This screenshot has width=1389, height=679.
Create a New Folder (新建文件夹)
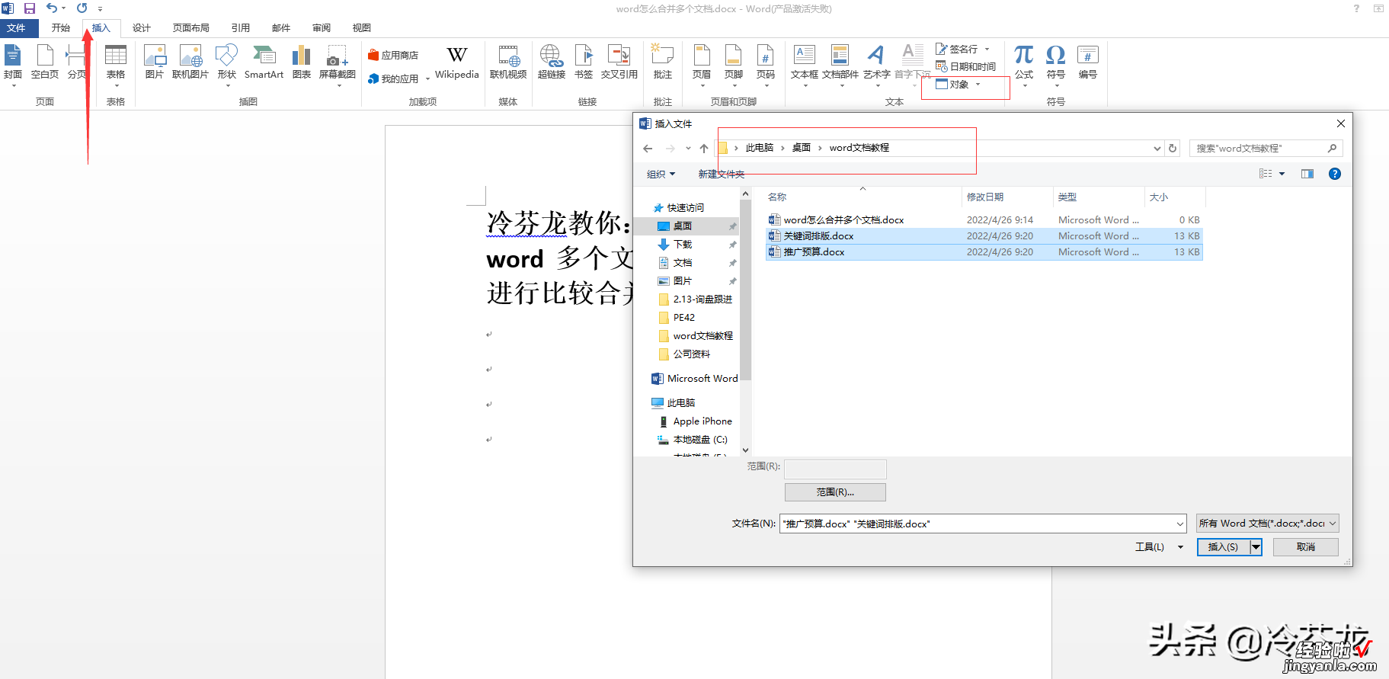tap(721, 174)
